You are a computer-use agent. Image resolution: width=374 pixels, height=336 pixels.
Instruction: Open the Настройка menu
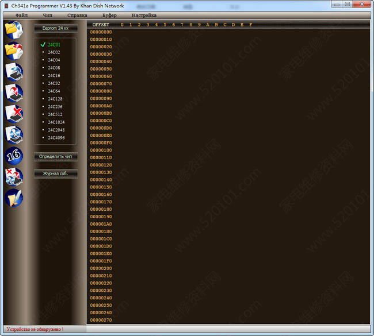pyautogui.click(x=144, y=15)
